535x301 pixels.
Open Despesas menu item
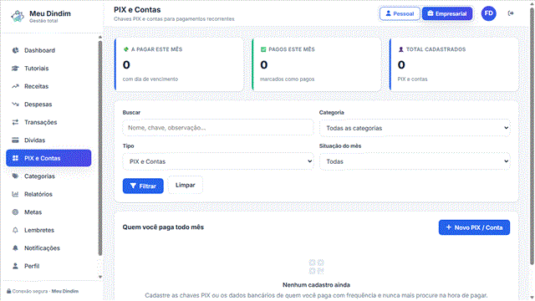pos(48,104)
